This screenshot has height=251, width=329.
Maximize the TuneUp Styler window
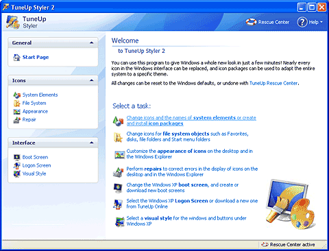(312, 7)
